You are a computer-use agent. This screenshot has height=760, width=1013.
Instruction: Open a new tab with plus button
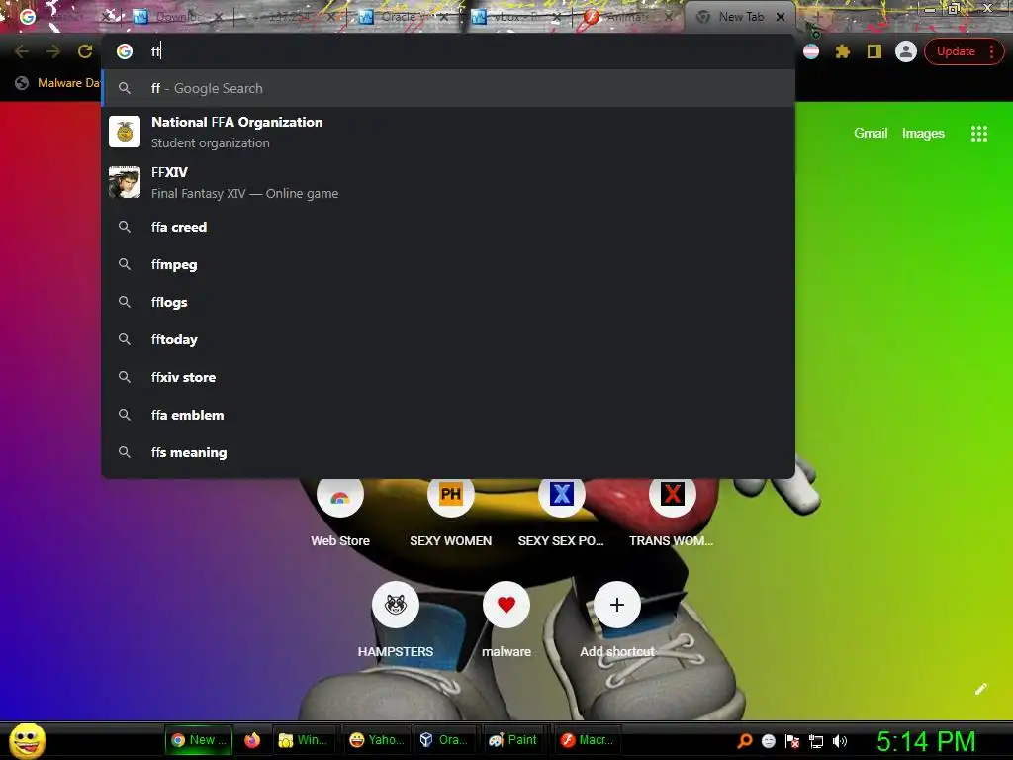click(x=816, y=17)
